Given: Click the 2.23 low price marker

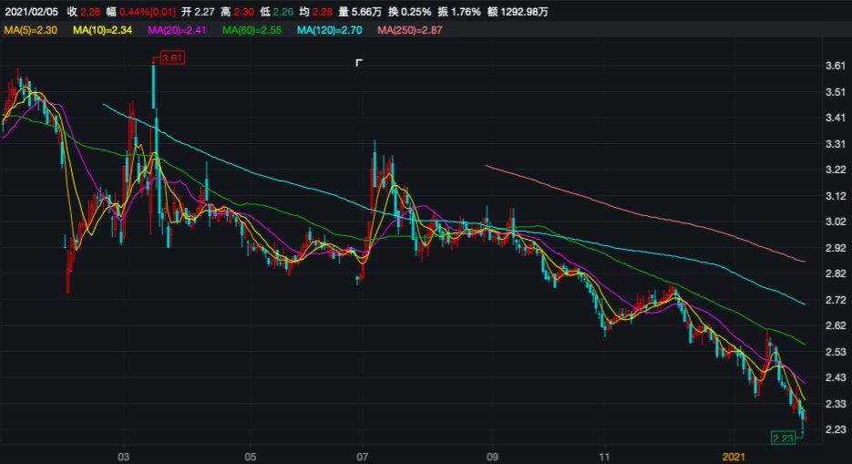Looking at the screenshot, I should coord(783,438).
